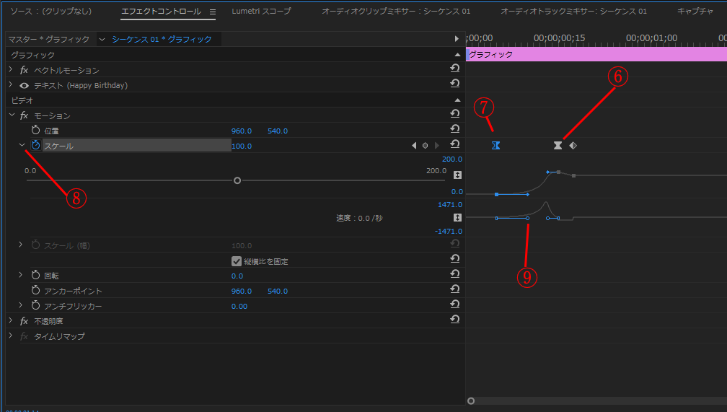Toggle animation stopwatch for 回転
The width and height of the screenshot is (727, 412).
(x=36, y=275)
